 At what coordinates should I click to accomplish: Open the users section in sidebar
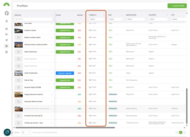[x=7, y=34]
